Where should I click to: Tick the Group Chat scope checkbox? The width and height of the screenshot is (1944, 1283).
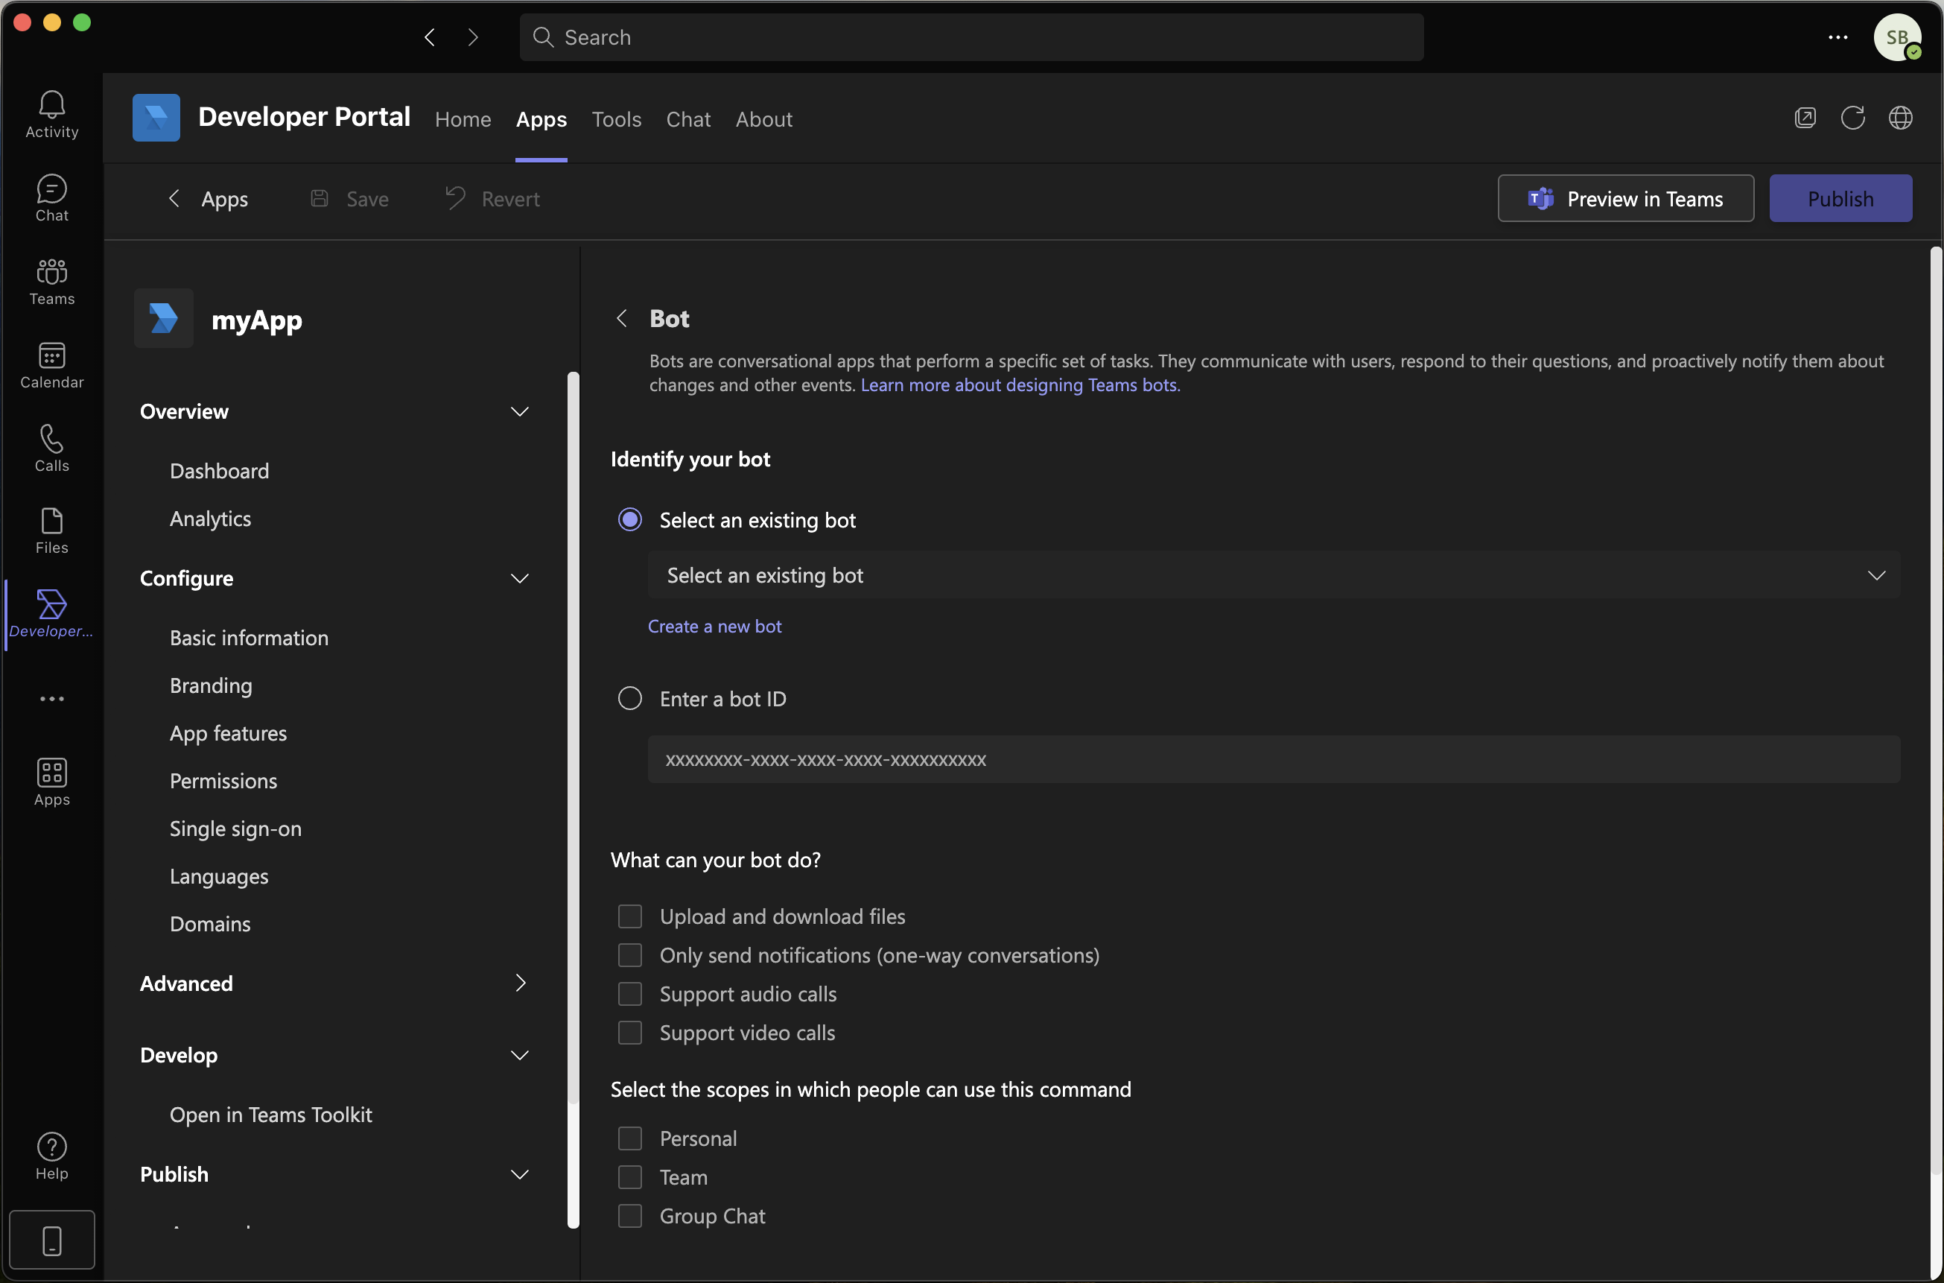pos(629,1216)
